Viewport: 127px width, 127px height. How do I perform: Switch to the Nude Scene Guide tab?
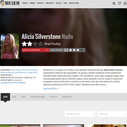[38, 97]
